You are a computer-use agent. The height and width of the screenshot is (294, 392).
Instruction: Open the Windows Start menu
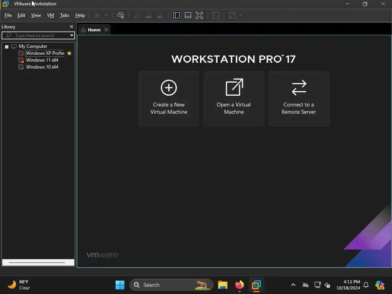coord(120,285)
